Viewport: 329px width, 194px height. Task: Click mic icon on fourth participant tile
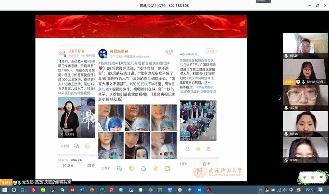click(x=286, y=134)
